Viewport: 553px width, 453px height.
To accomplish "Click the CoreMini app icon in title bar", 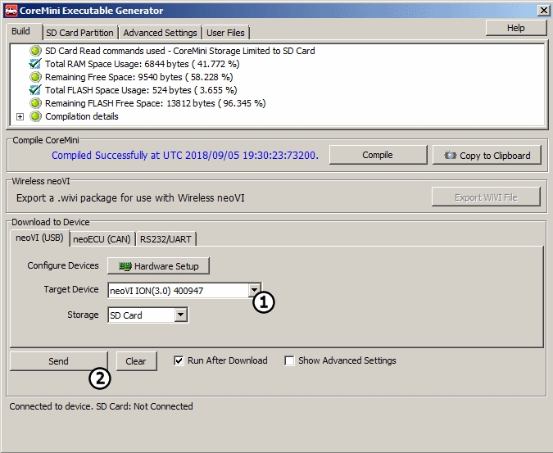I will [x=11, y=10].
